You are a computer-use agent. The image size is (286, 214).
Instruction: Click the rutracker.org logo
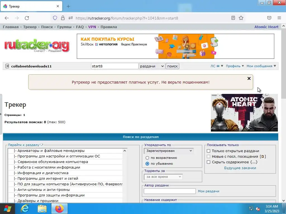coord(37,45)
